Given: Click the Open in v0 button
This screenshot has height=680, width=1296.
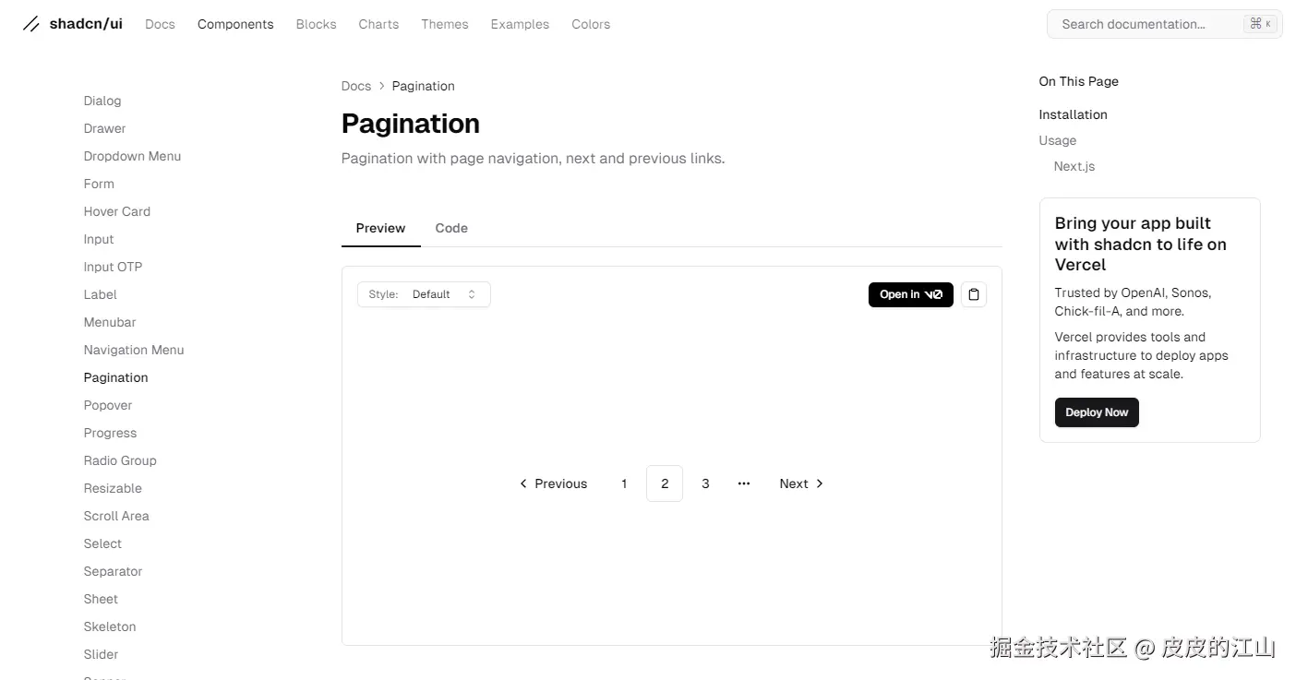Looking at the screenshot, I should [x=910, y=294].
